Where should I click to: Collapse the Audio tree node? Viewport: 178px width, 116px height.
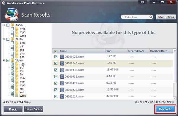tap(4, 25)
